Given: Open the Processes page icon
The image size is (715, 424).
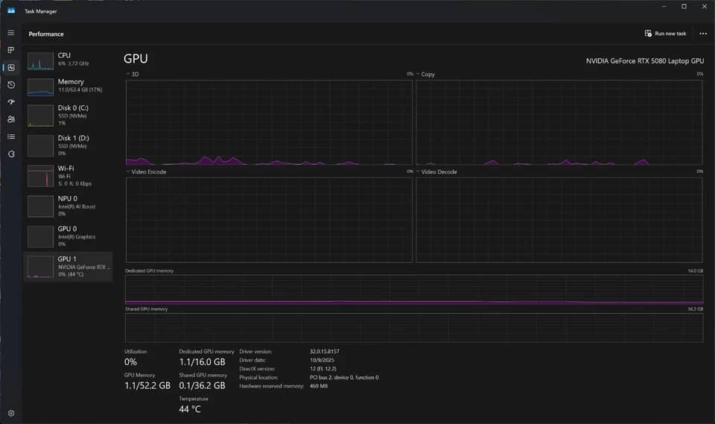Looking at the screenshot, I should click(x=11, y=50).
